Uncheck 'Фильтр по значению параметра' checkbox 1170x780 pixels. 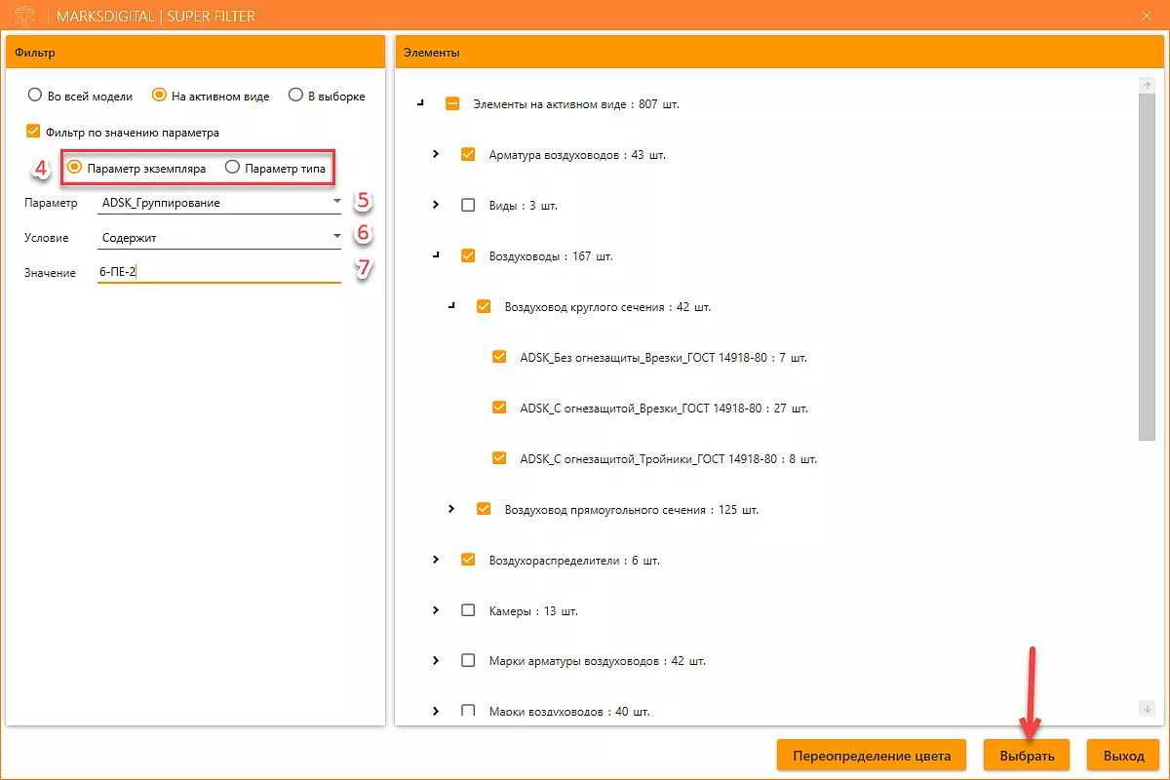34,132
